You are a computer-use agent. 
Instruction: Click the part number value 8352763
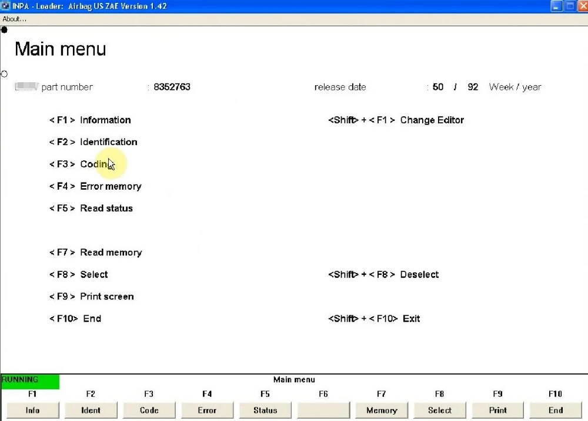(x=172, y=87)
